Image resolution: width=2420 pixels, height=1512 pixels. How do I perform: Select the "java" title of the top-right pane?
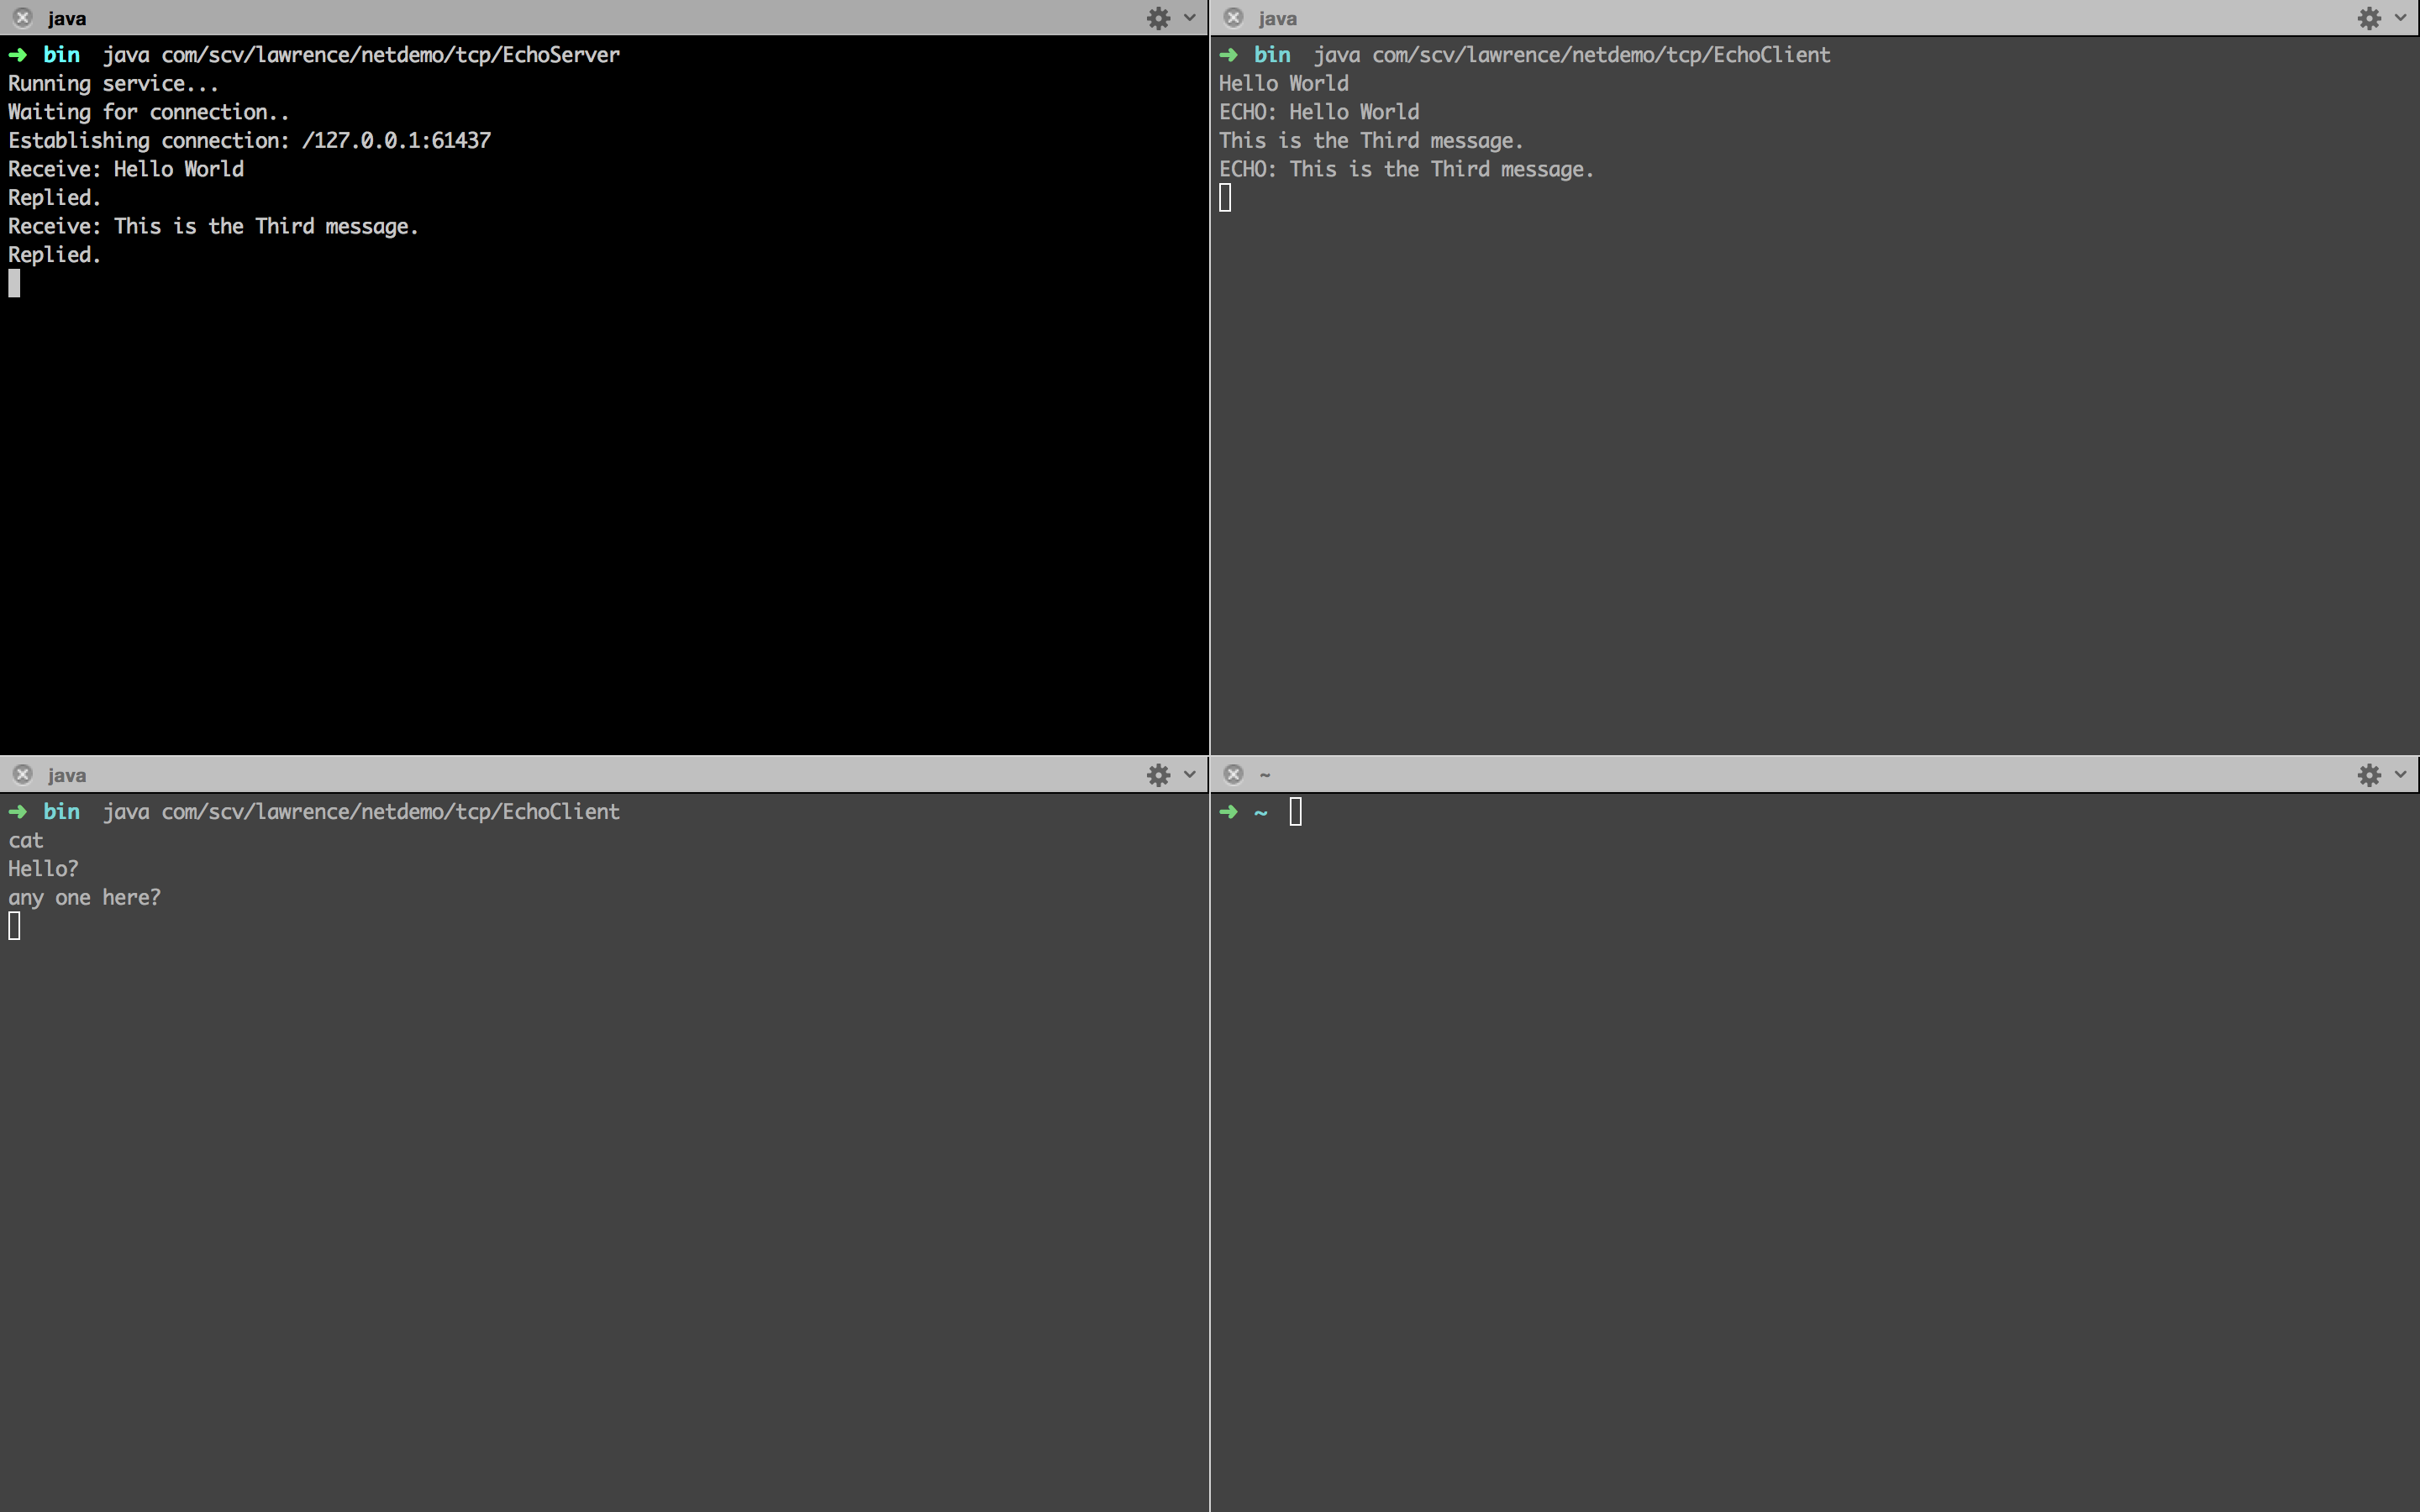(1278, 19)
